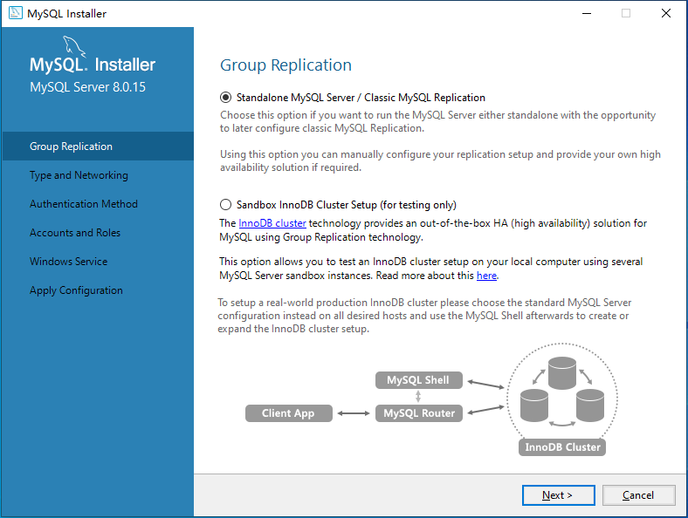Click the MySQL Shell diagram box
688x518 pixels.
pos(418,380)
